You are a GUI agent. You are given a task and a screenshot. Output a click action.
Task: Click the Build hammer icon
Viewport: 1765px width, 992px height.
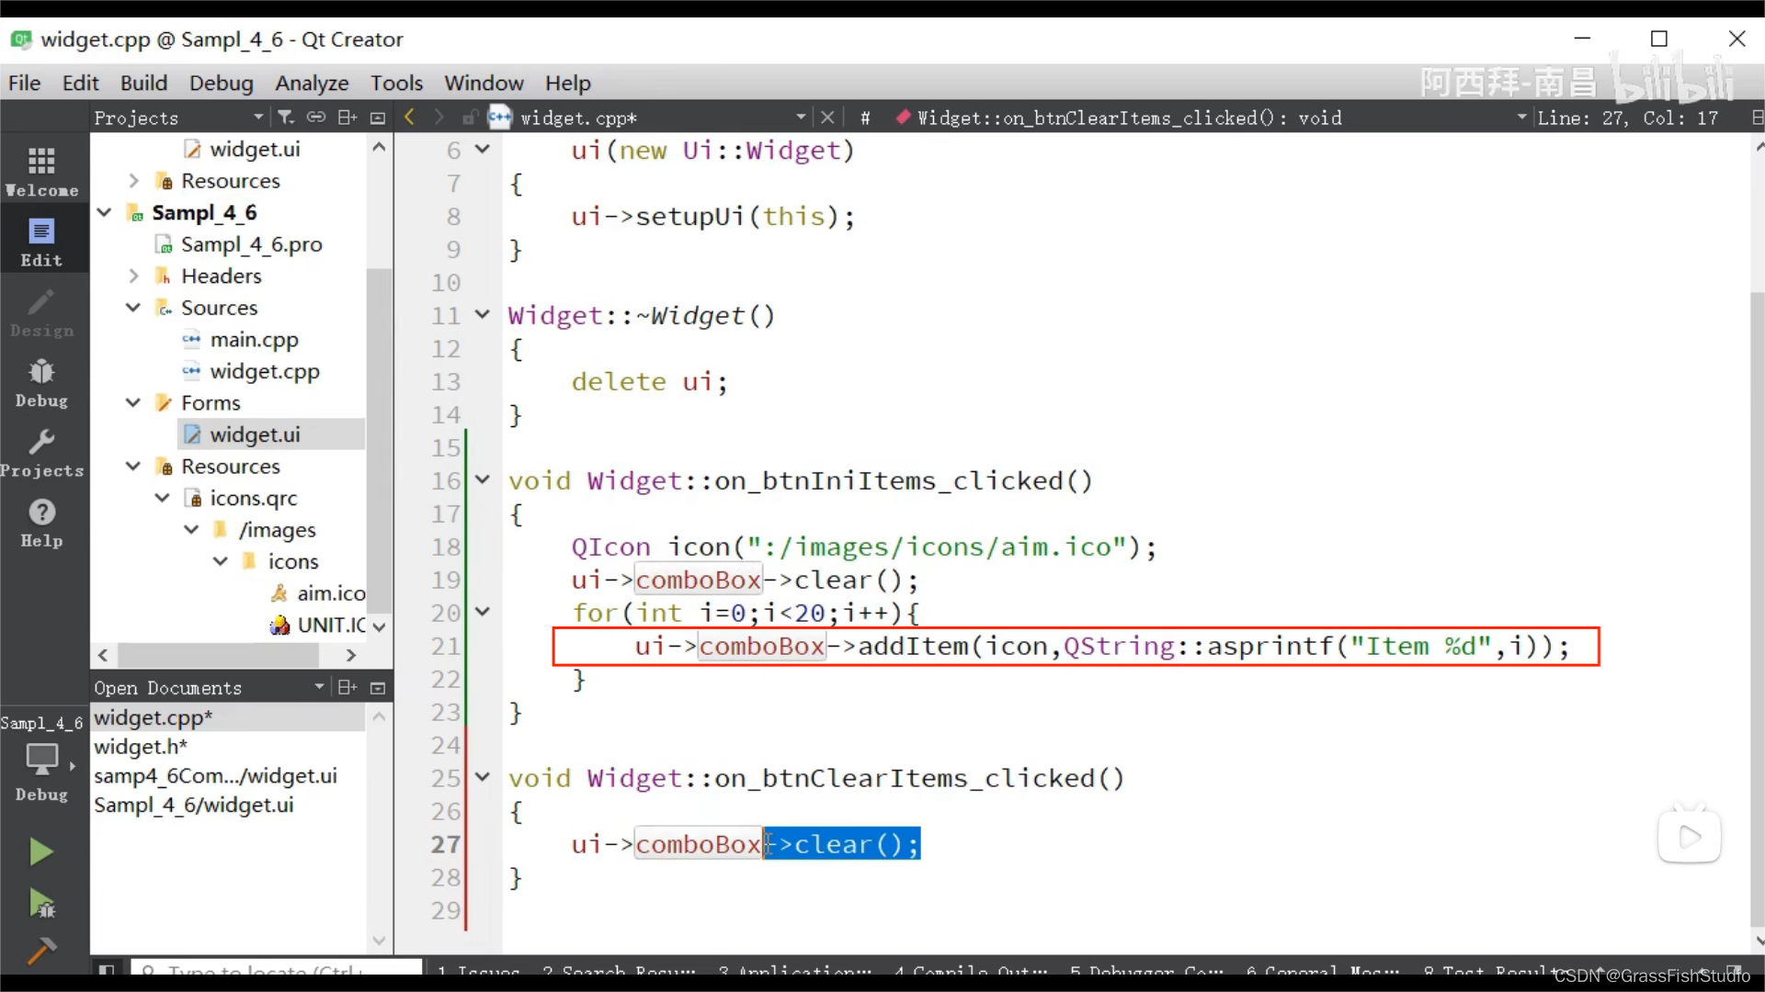40,952
